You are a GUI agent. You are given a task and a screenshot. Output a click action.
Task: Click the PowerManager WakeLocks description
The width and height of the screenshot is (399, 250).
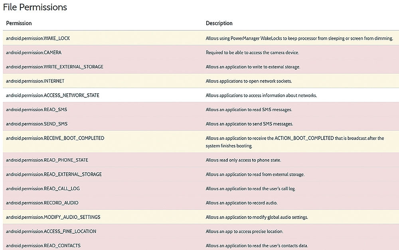[300, 38]
